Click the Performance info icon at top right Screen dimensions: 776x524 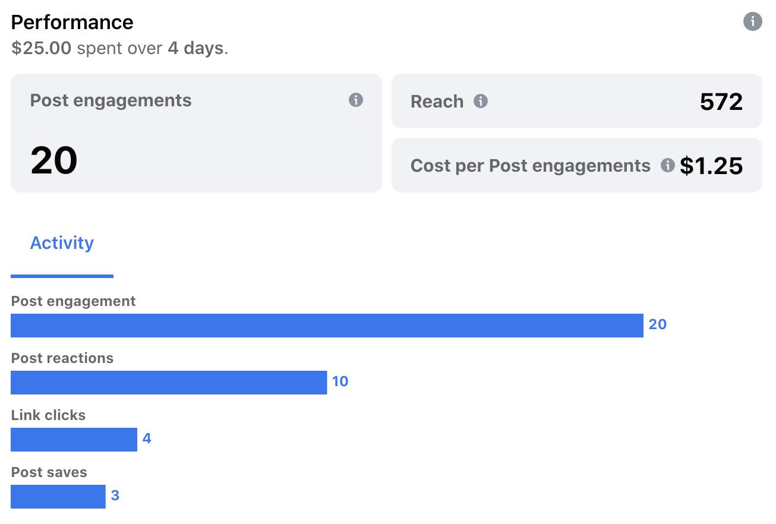(752, 22)
